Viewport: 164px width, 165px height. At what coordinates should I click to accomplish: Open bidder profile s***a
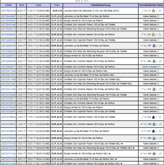[143, 154]
